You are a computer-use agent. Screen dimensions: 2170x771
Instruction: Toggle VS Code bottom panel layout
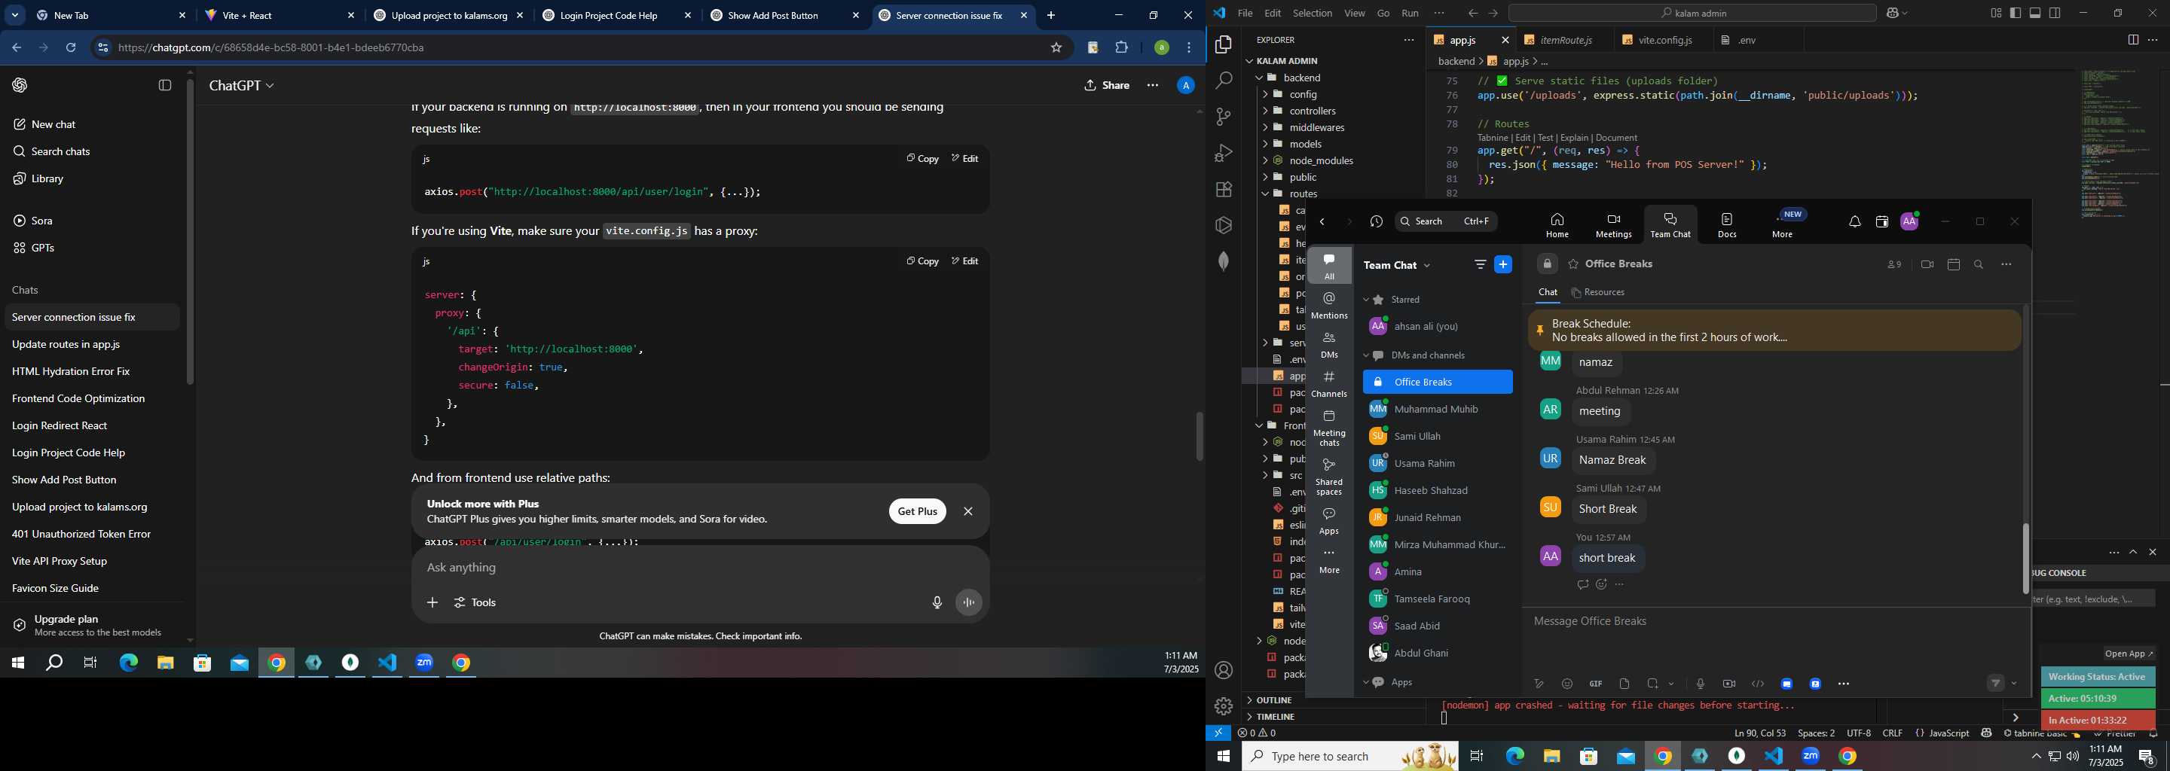point(2035,14)
